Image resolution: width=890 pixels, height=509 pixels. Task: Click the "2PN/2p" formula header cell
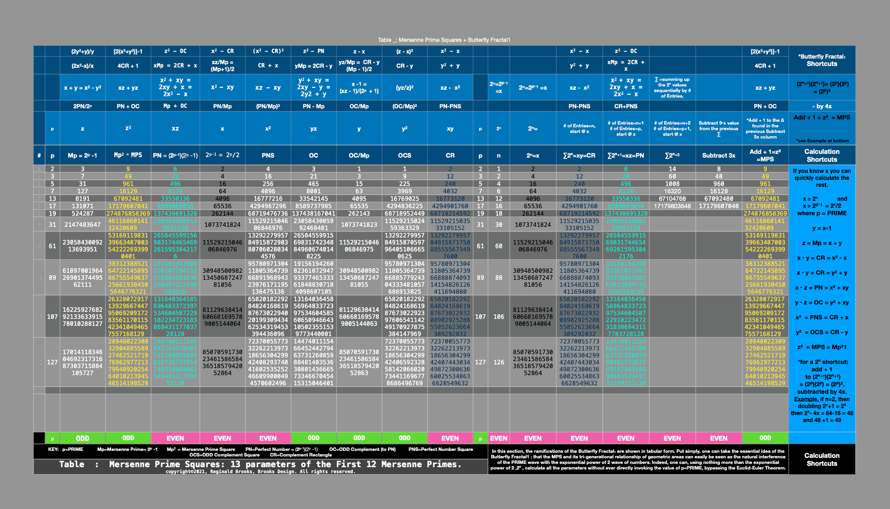tap(82, 106)
